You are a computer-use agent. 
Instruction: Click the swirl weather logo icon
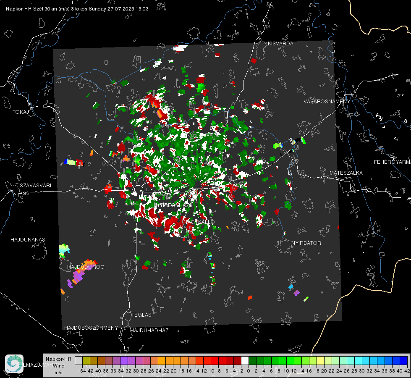tap(14, 364)
